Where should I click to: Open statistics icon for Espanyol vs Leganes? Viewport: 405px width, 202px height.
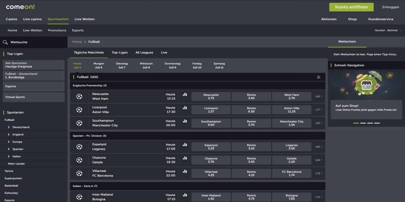[185, 144]
